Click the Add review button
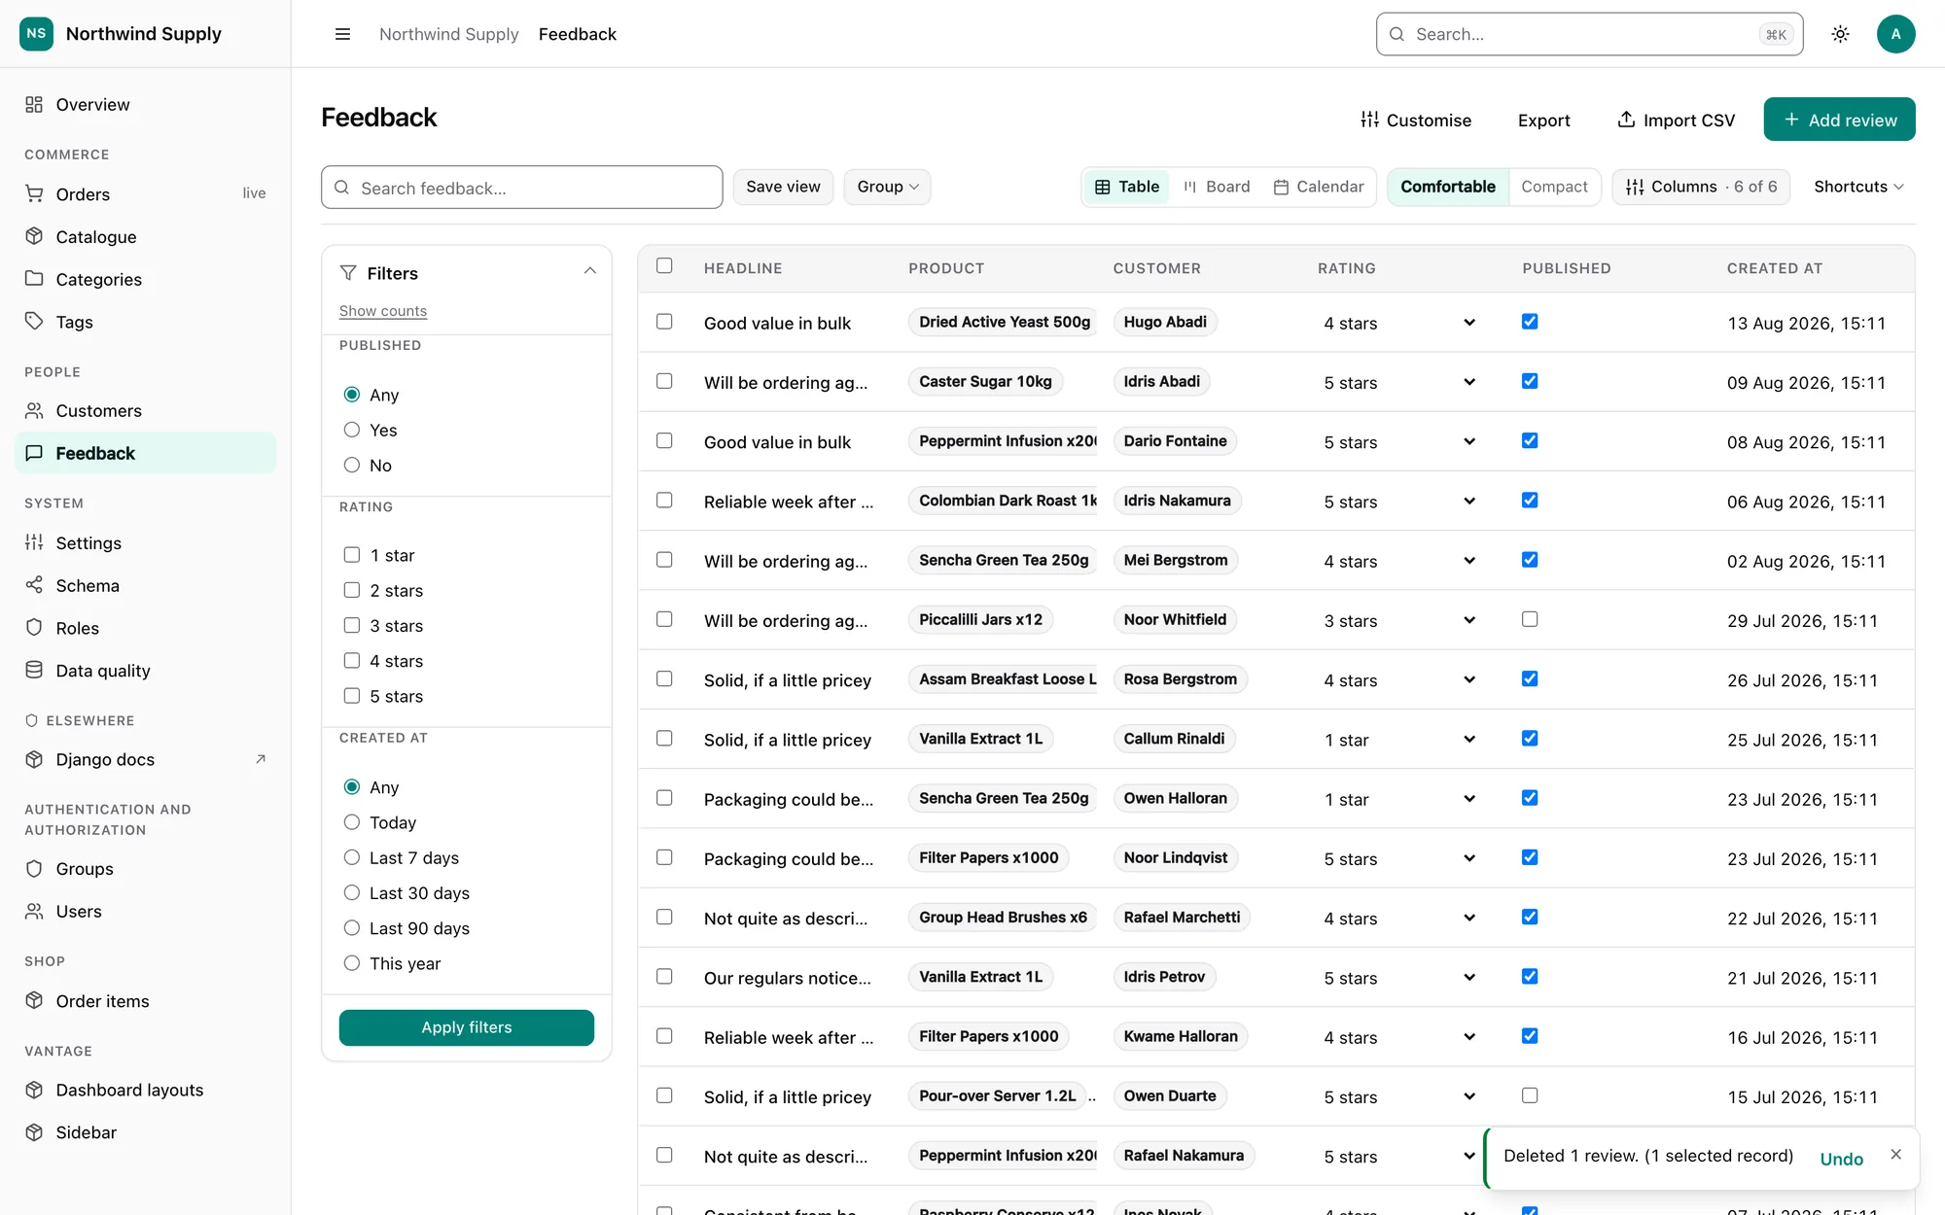 pos(1839,120)
